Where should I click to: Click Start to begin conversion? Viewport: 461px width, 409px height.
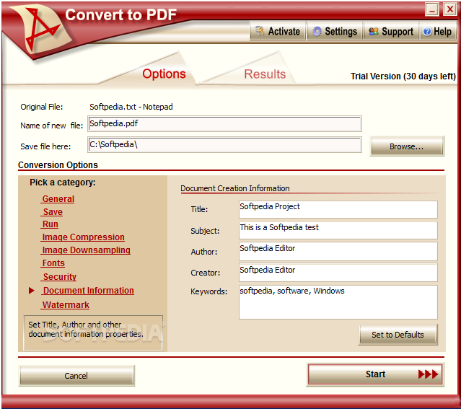375,374
